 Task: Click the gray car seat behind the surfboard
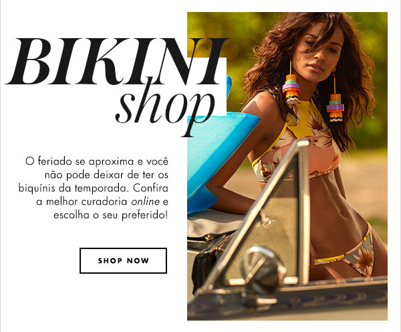214,224
